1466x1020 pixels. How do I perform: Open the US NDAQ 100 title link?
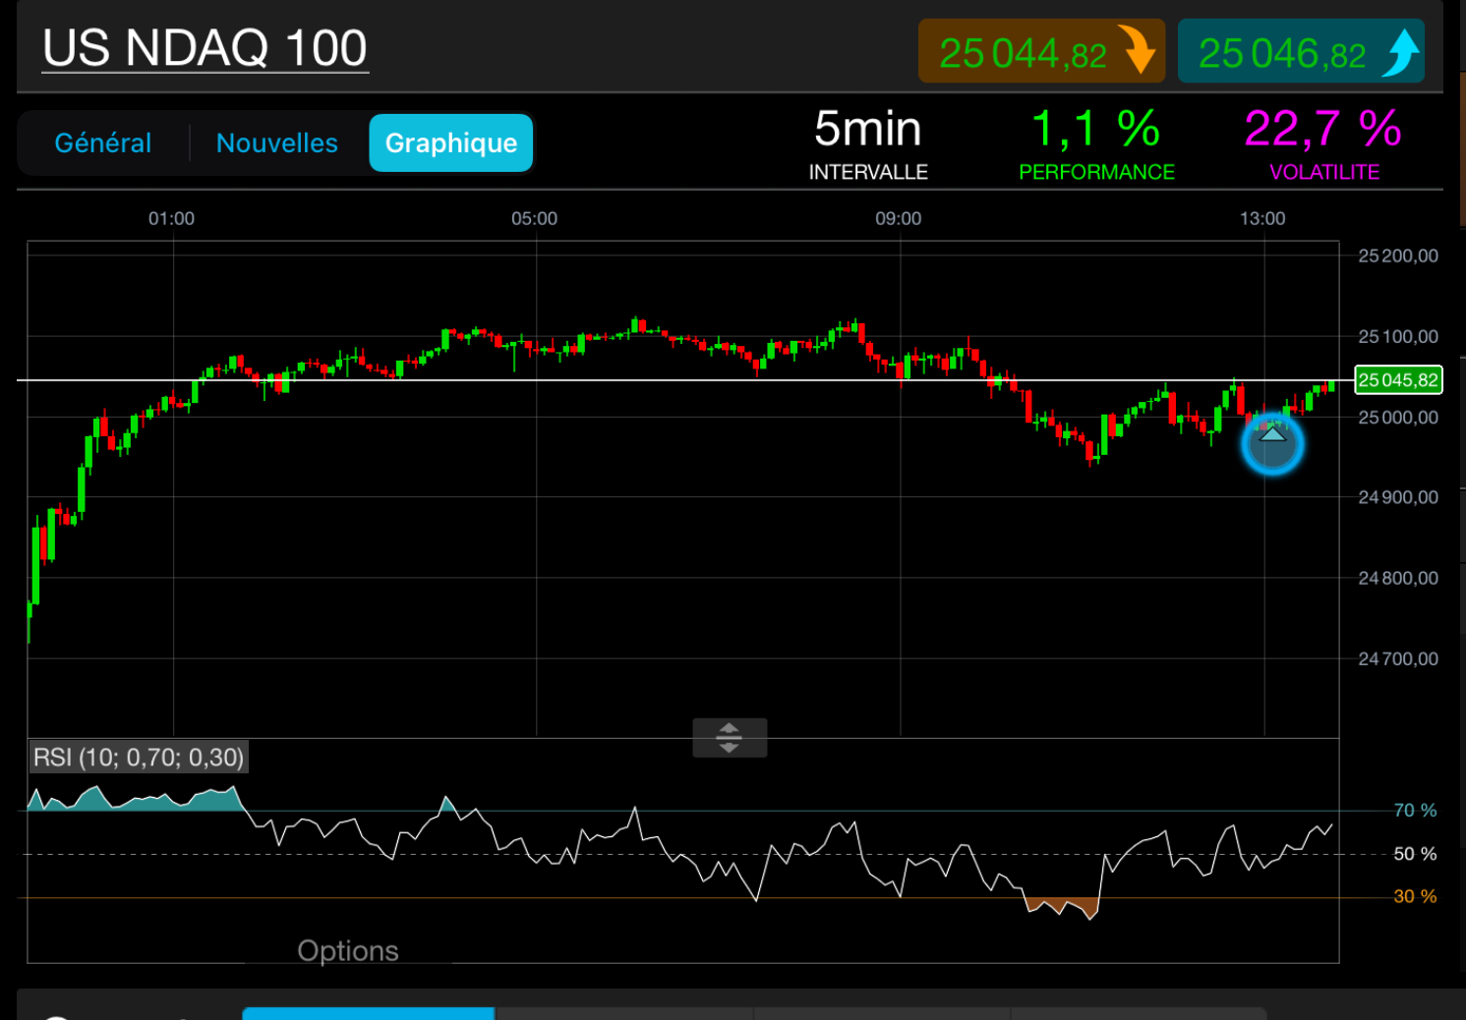[205, 48]
